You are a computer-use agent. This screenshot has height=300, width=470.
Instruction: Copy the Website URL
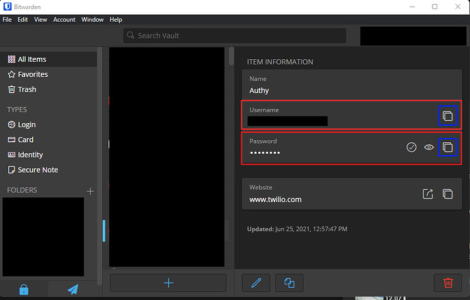pos(448,194)
